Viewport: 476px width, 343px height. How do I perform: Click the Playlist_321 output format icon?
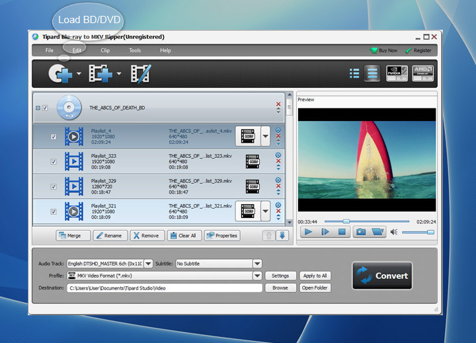[248, 211]
